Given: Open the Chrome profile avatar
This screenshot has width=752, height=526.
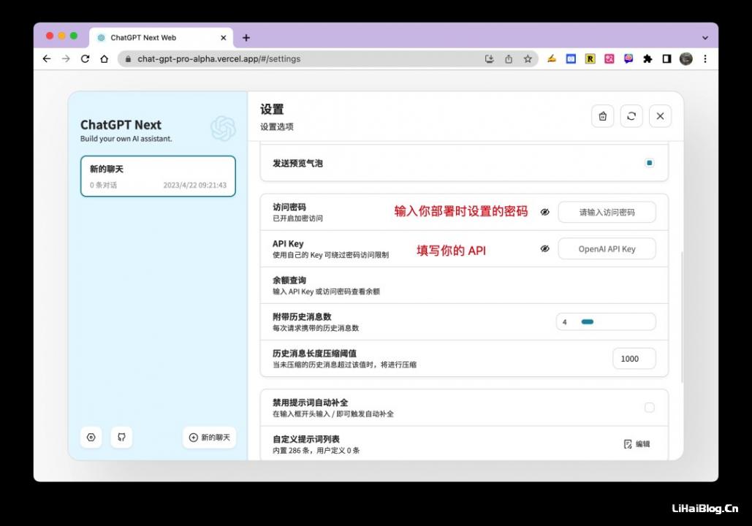Looking at the screenshot, I should 685,59.
